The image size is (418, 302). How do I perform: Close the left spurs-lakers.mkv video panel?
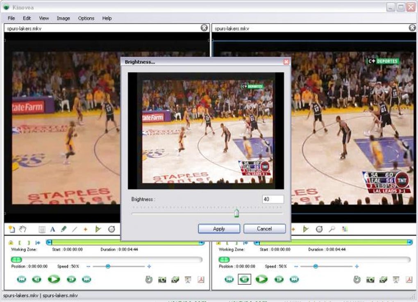pyautogui.click(x=204, y=28)
